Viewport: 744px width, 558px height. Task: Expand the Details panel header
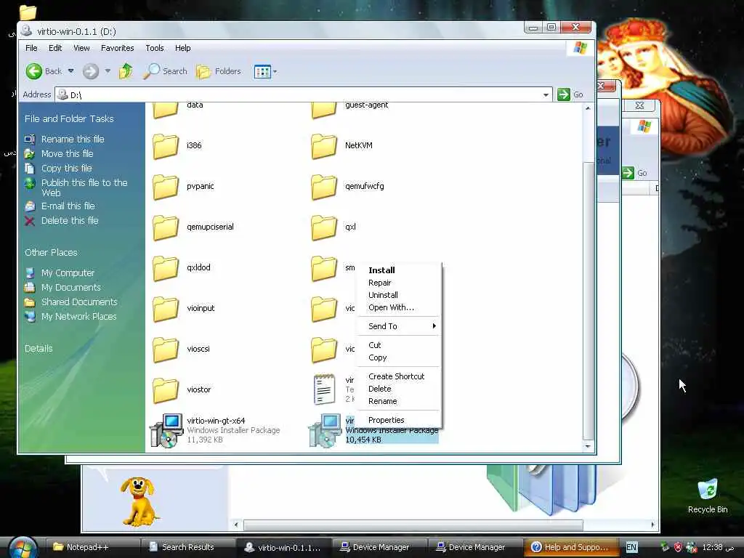pyautogui.click(x=39, y=348)
